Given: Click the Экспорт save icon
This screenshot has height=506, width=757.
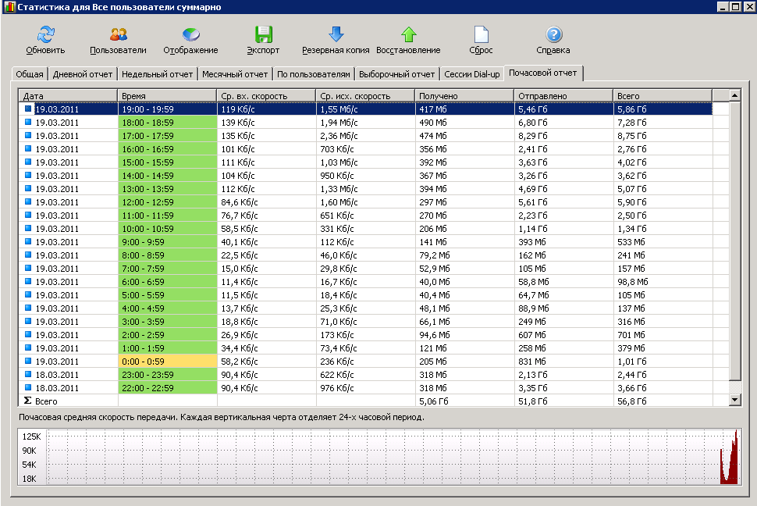Looking at the screenshot, I should click(x=263, y=35).
